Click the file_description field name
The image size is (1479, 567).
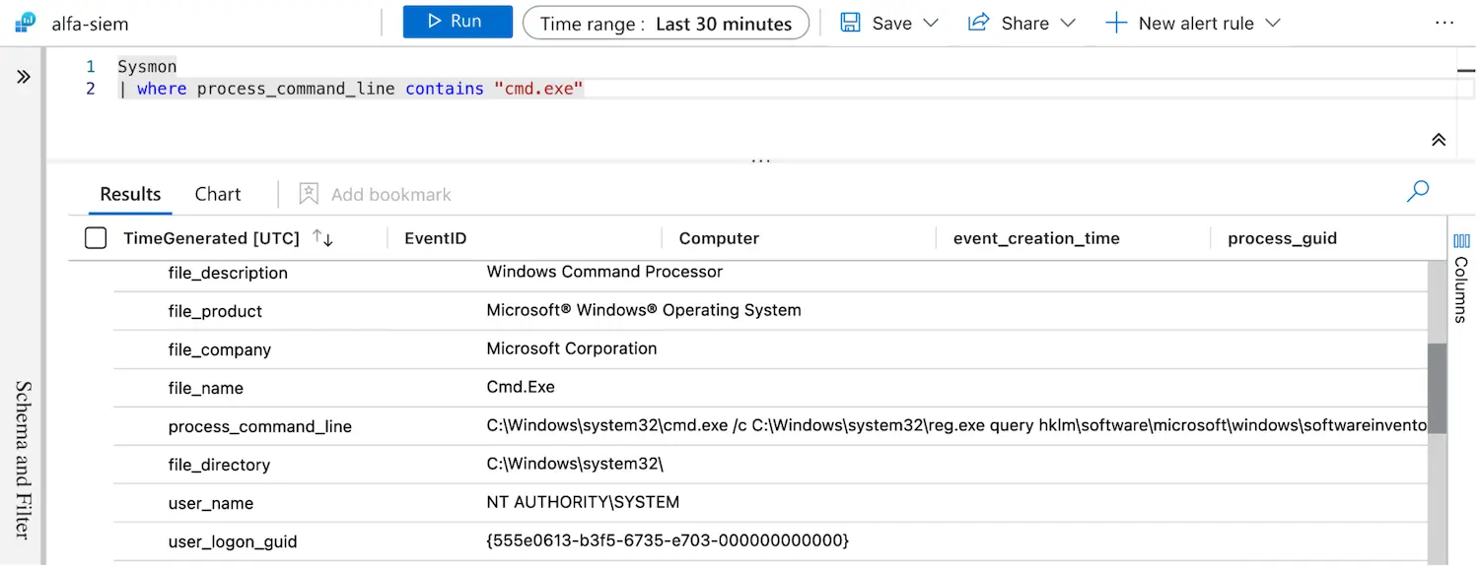[x=228, y=273]
